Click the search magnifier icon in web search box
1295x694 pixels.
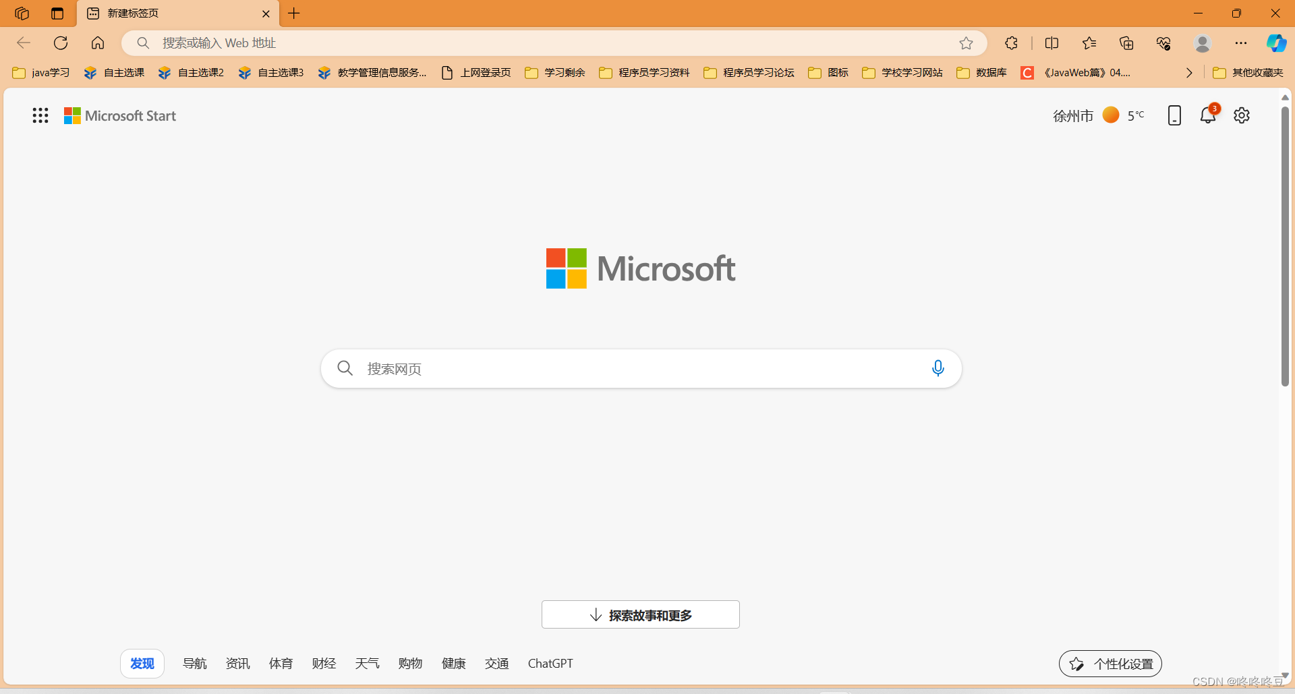click(x=345, y=368)
